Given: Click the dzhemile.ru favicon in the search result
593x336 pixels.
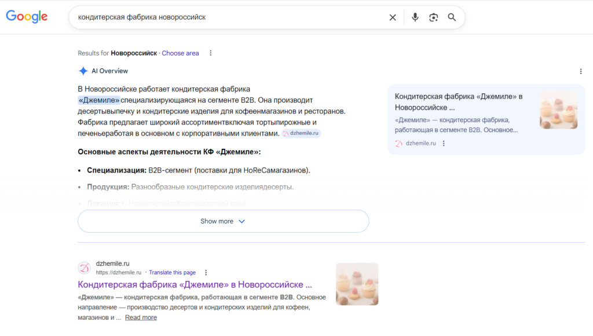Looking at the screenshot, I should pyautogui.click(x=85, y=268).
